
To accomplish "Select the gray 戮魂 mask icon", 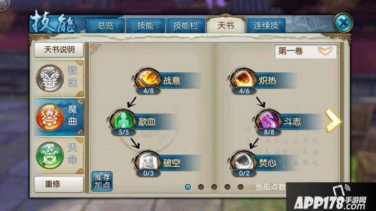I will 50,78.
